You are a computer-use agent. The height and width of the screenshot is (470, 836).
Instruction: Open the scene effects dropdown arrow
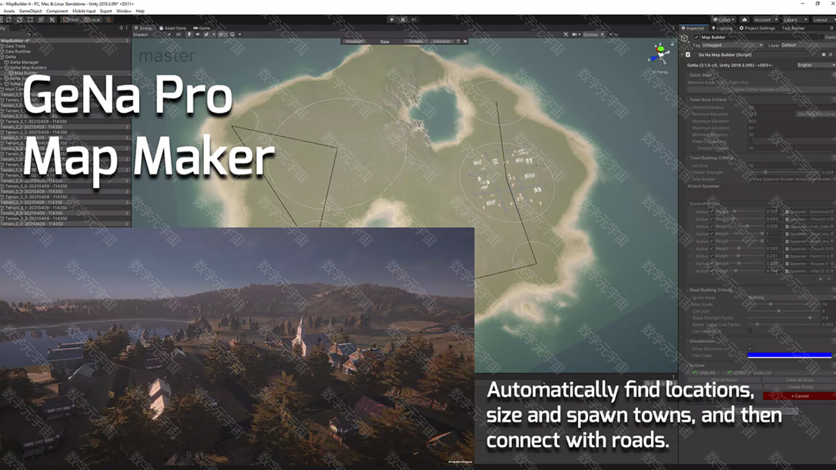[x=214, y=35]
